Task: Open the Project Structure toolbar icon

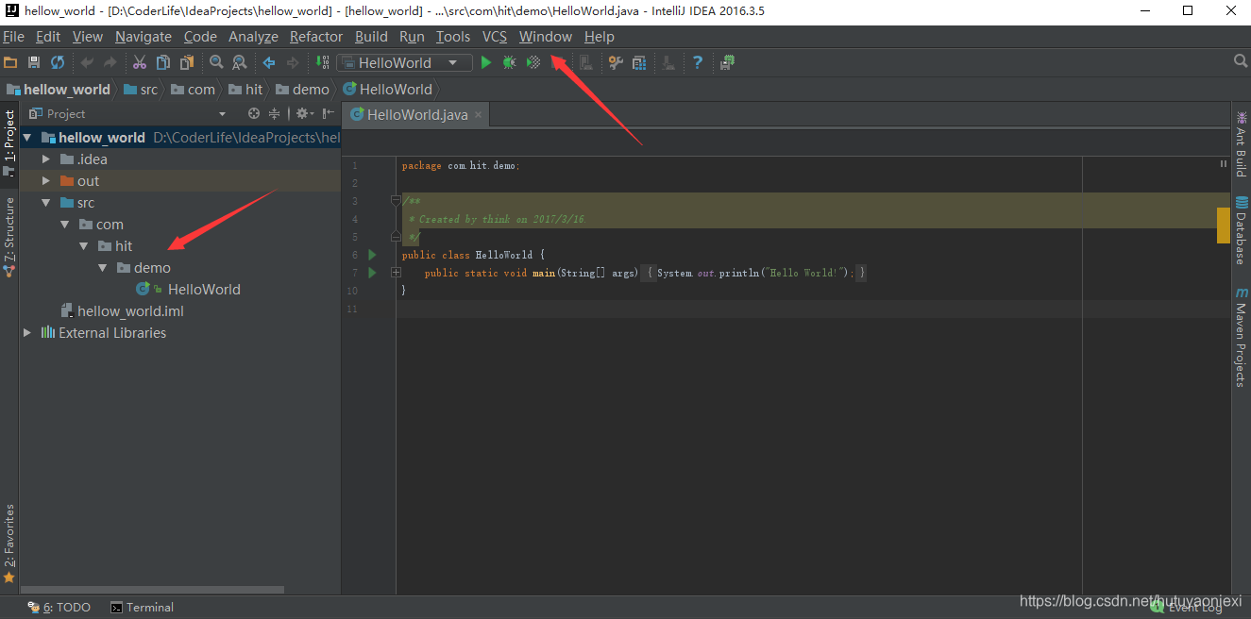Action: pyautogui.click(x=639, y=62)
